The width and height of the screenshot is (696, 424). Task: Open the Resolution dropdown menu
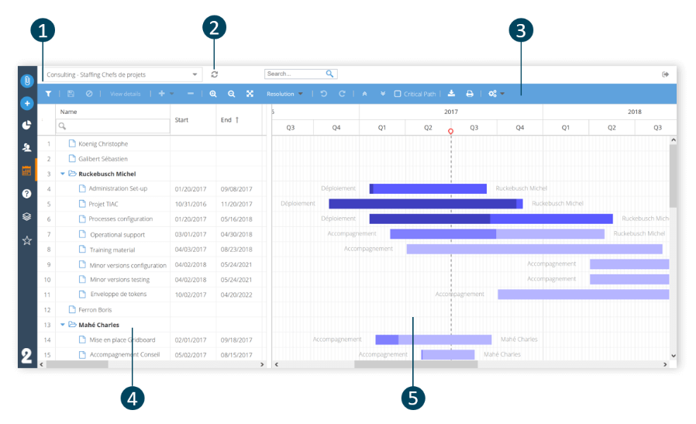[284, 94]
